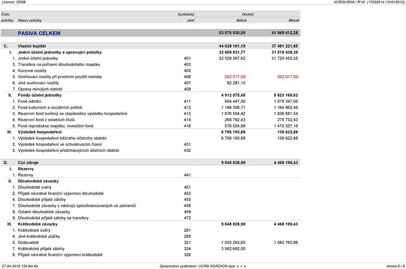Image resolution: width=406 pixels, height=269 pixels.
Task: Select Výsledek hospodaření ve schvalovacím řízení
Action: click(60, 144)
